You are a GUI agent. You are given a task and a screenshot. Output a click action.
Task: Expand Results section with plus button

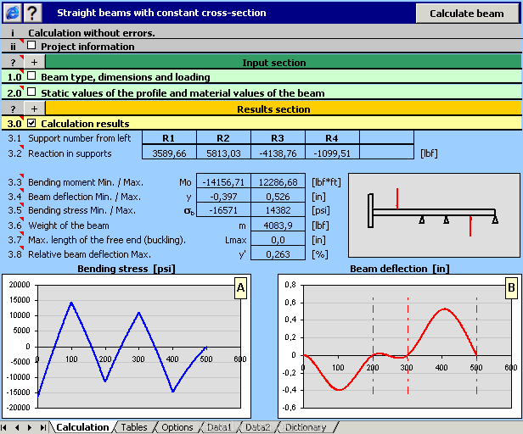click(34, 108)
